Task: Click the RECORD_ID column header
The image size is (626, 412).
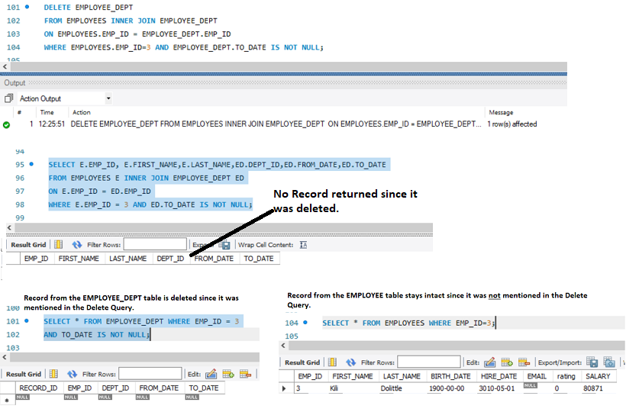Action: [38, 388]
